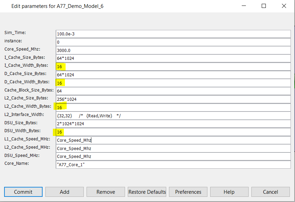
Task: Click the Commit button
Action: point(23,192)
